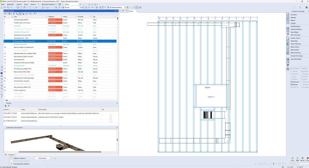309x168 pixels.
Task: Click the print icon in main toolbar
Action: (18, 8)
